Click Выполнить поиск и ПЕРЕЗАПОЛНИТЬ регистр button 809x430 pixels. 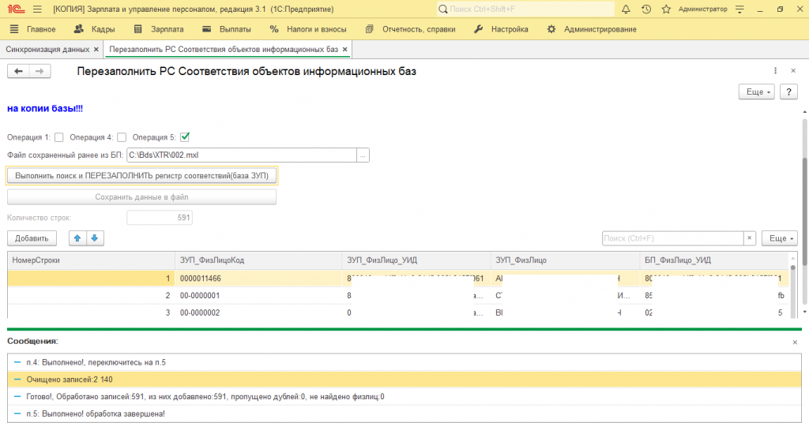(142, 176)
